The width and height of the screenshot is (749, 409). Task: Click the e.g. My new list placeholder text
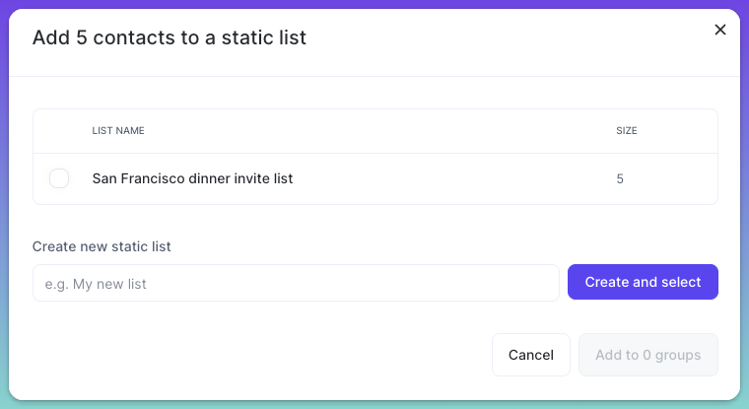click(x=96, y=284)
